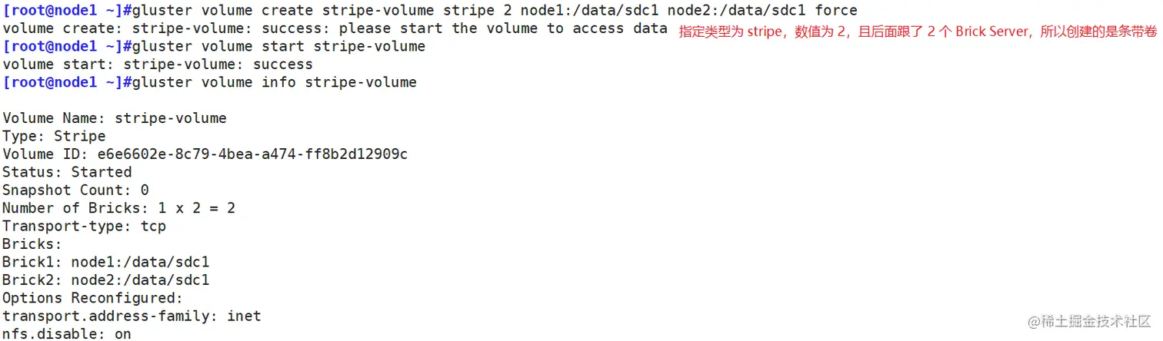The image size is (1163, 341).
Task: Click the gluster volume create command line
Action: (x=430, y=11)
